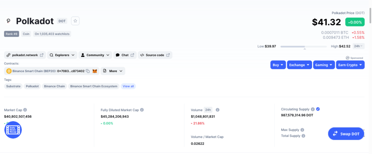This screenshot has height=154, width=372.
Task: Toggle the watchlist star for Polkadot
Action: point(75,21)
